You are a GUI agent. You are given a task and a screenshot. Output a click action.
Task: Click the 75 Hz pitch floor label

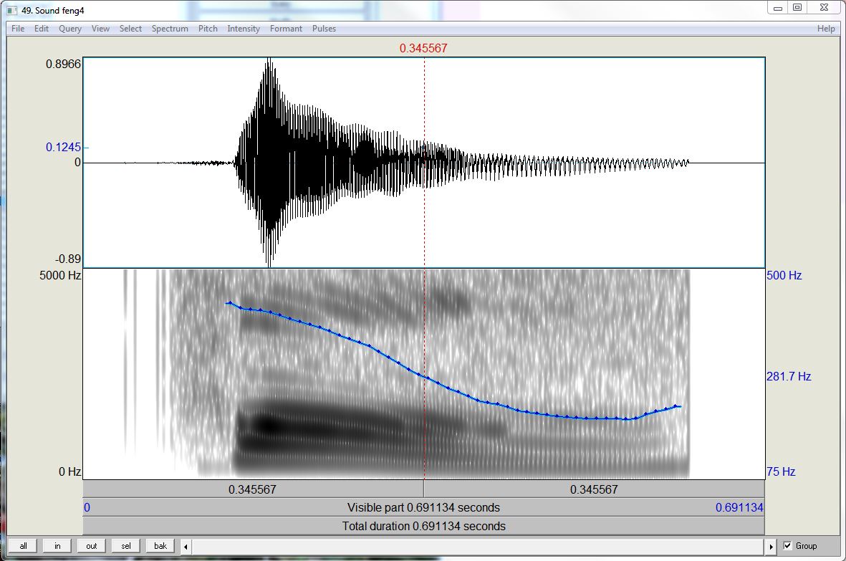781,471
